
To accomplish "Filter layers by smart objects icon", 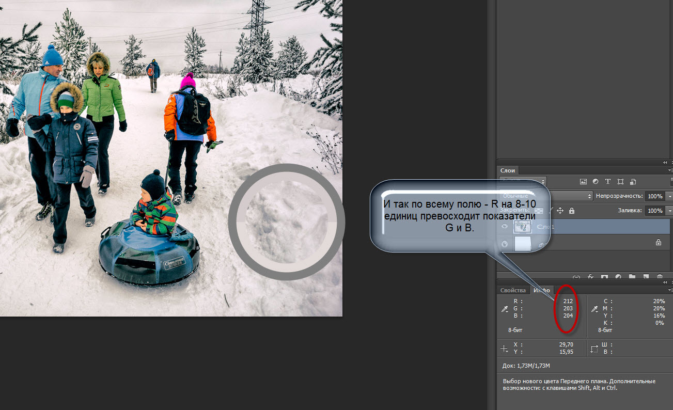I will tap(633, 182).
